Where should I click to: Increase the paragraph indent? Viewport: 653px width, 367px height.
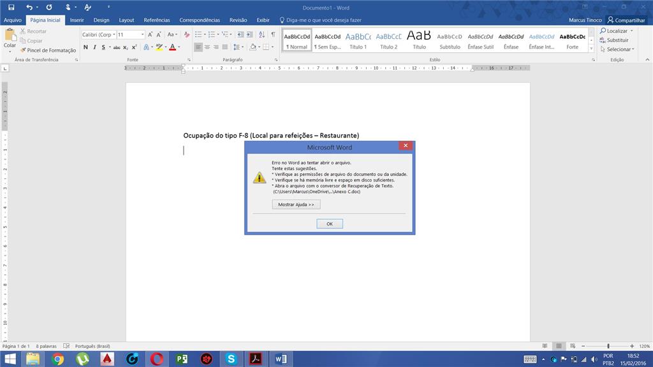click(249, 34)
